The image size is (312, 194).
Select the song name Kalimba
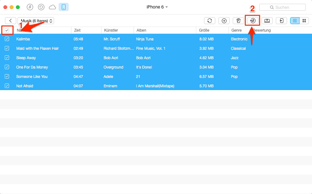(23, 39)
